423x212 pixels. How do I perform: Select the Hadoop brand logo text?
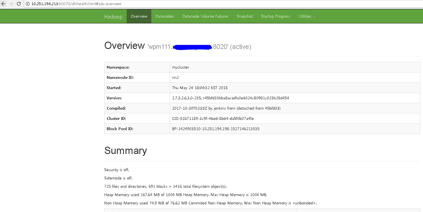point(113,16)
